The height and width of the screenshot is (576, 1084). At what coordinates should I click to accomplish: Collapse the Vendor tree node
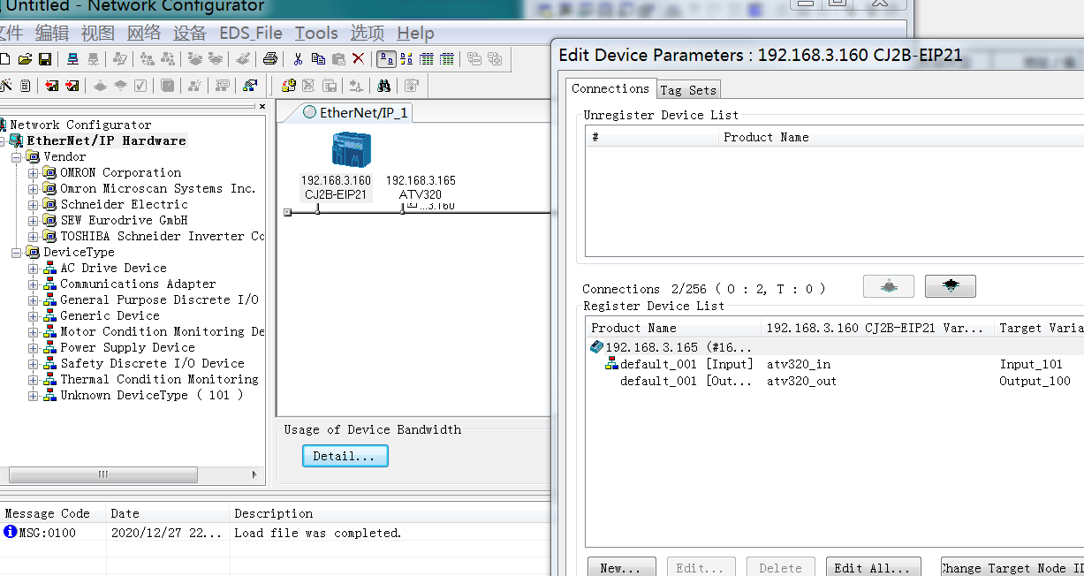(x=17, y=157)
